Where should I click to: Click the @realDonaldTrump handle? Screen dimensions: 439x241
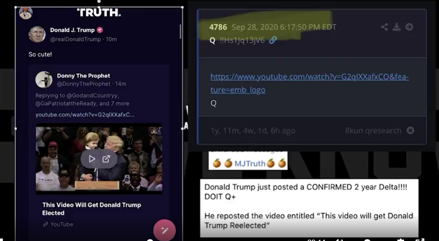75,39
